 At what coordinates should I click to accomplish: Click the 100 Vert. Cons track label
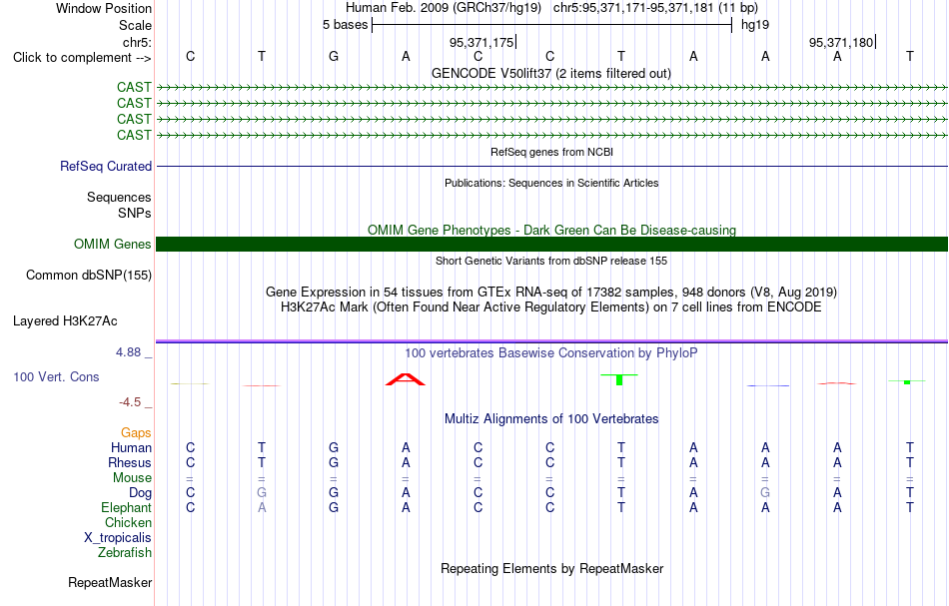(56, 377)
